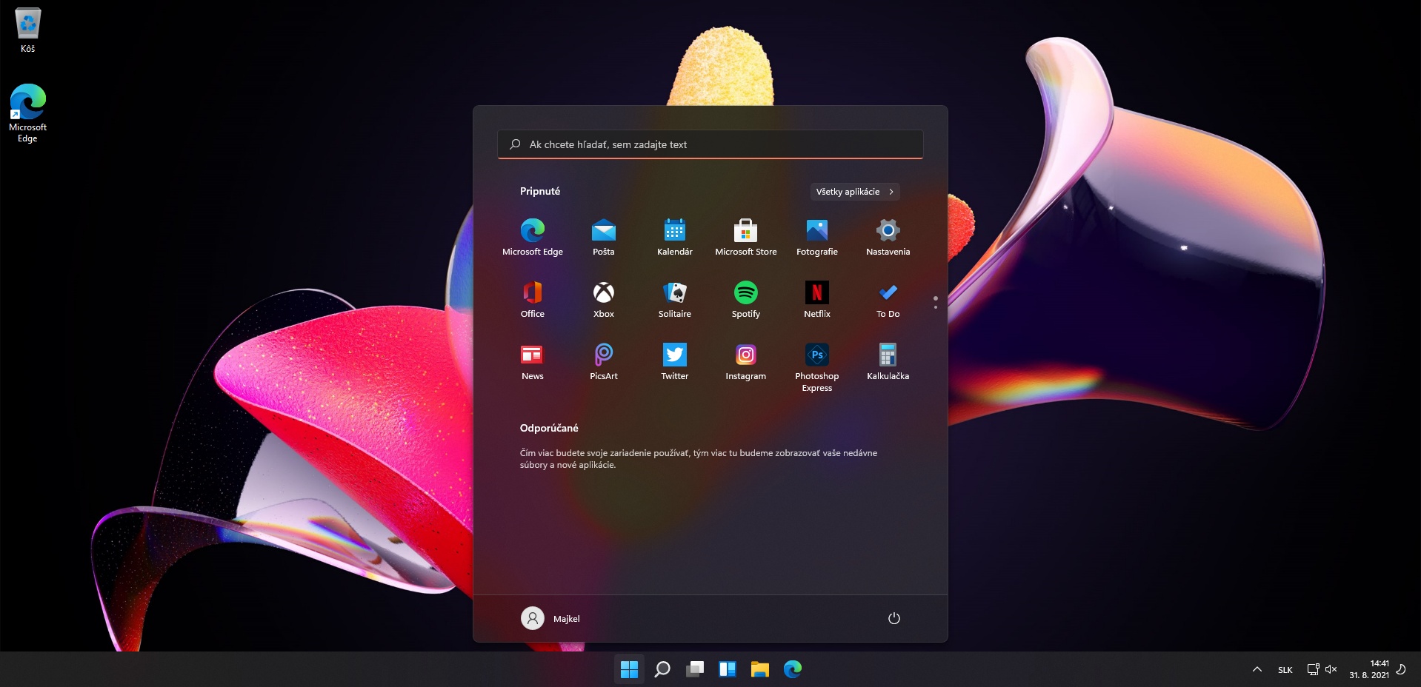Open the muted volume tray icon
Viewport: 1421px width, 687px height.
coord(1331,669)
